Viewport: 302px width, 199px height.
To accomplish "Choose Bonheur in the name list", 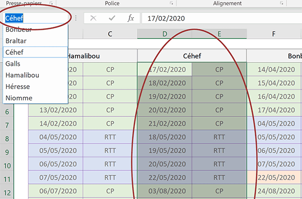I will [x=35, y=30].
